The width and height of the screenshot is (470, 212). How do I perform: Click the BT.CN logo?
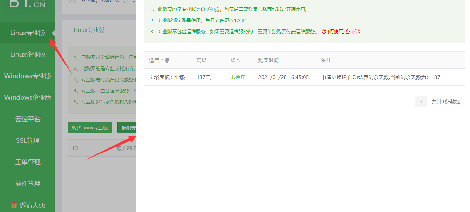pyautogui.click(x=27, y=3)
